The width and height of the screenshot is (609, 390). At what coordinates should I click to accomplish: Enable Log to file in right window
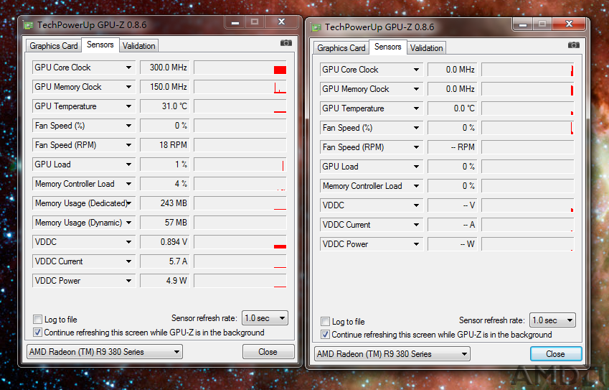pos(325,322)
